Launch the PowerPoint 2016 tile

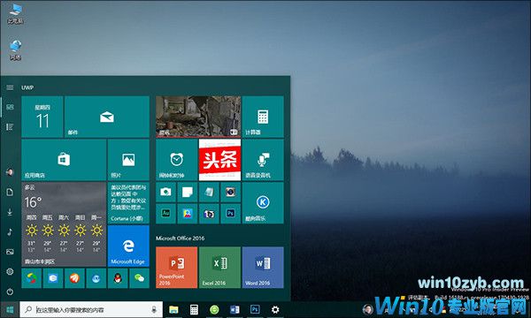pos(176,268)
